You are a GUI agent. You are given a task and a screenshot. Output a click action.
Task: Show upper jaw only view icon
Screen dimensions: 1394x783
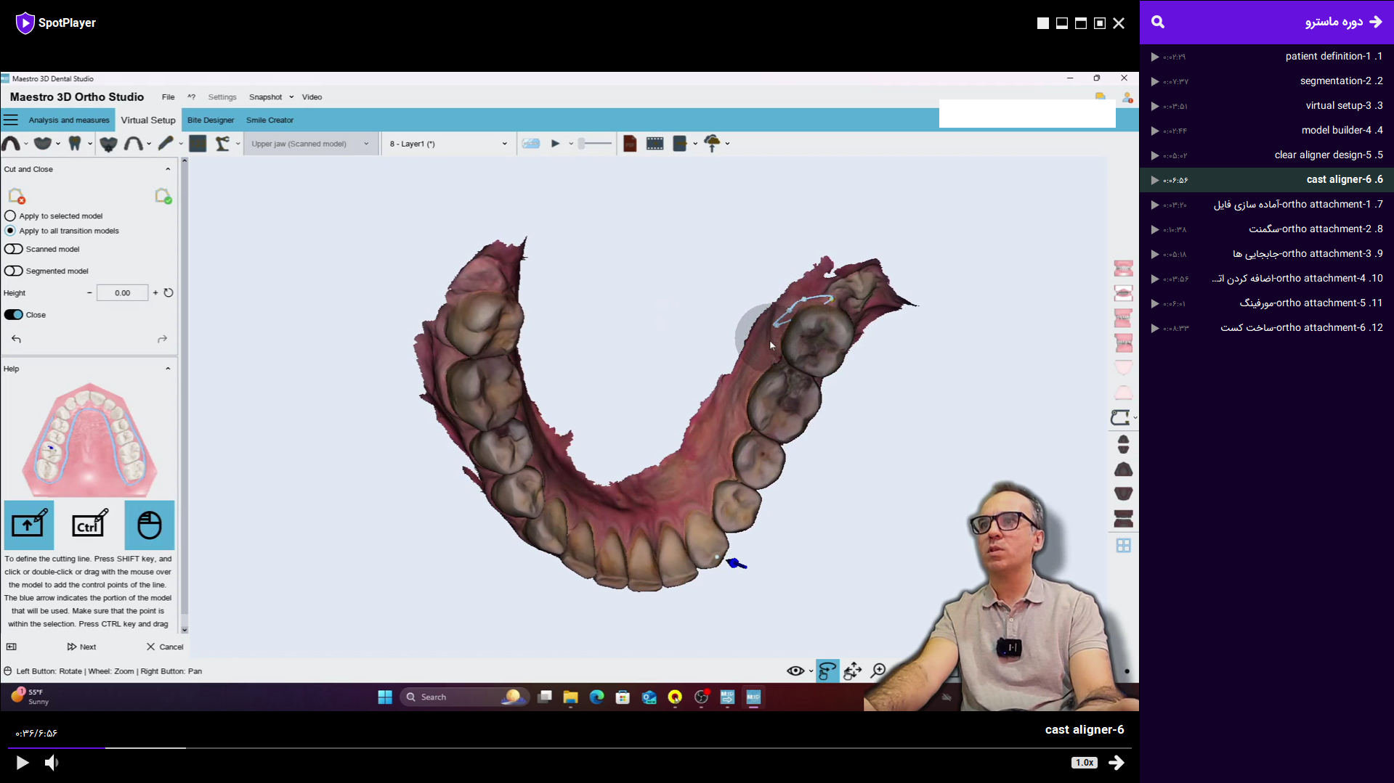coord(1123,367)
